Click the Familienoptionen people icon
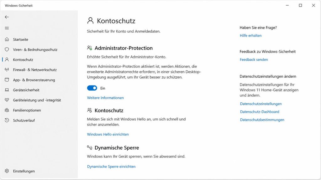321x180 pixels. click(x=7, y=110)
